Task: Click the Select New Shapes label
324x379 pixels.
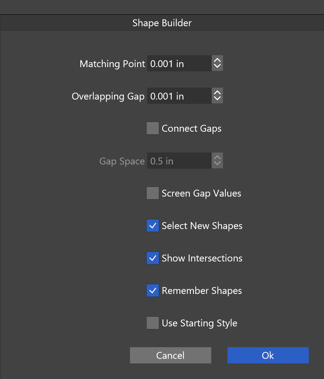Action: [x=202, y=226]
